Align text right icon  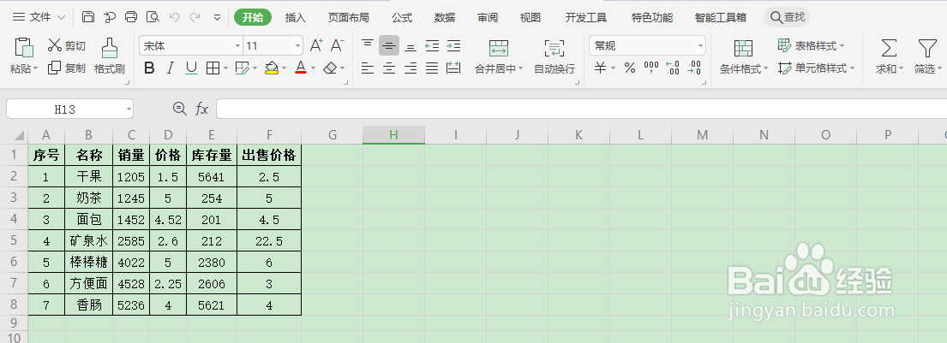tap(411, 68)
